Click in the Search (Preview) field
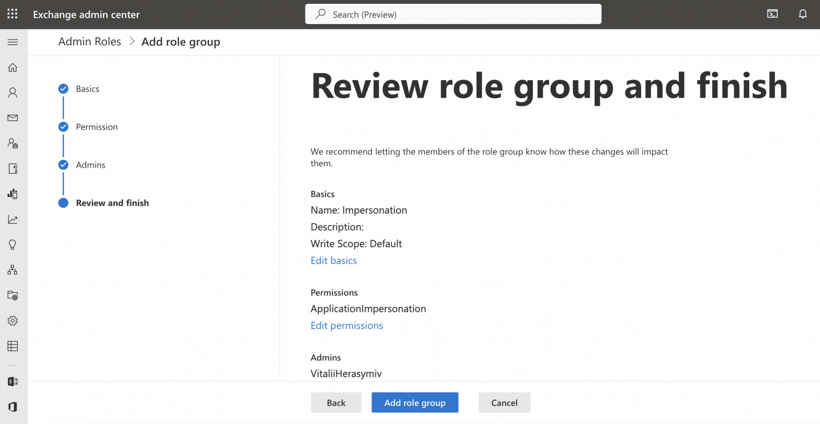The width and height of the screenshot is (820, 424). point(453,14)
